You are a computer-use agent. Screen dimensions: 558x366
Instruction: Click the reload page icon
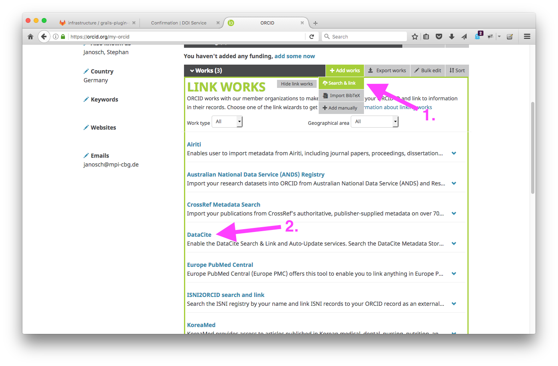(311, 37)
